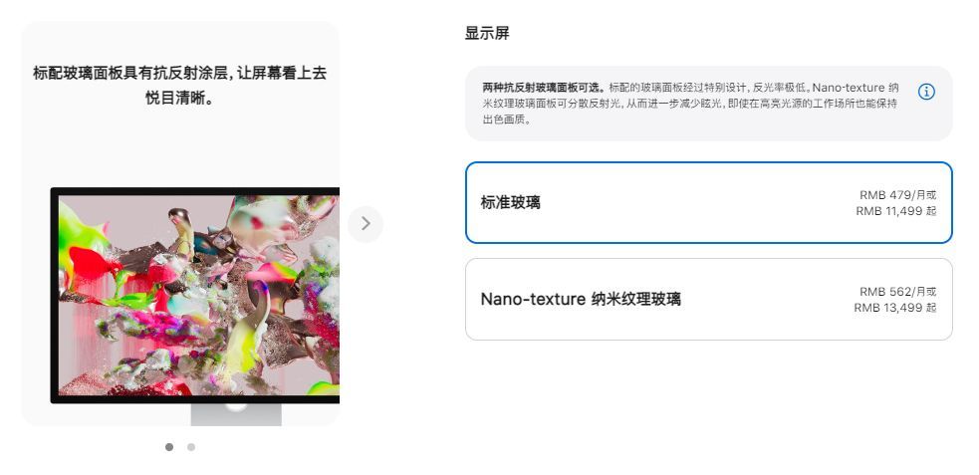Screen dimensions: 979x475
Task: Choose the Nano-texture 纳米纹理玻璃 option
Action: point(709,300)
